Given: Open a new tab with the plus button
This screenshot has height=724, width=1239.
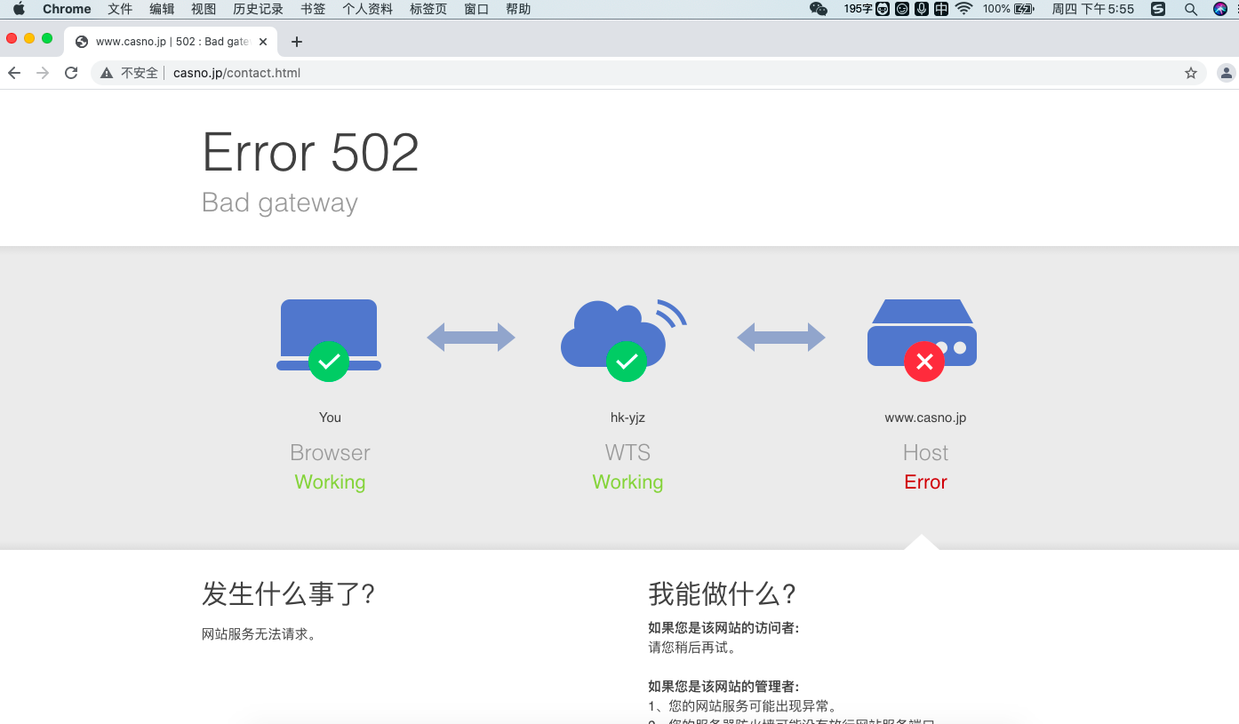Looking at the screenshot, I should click(x=296, y=41).
